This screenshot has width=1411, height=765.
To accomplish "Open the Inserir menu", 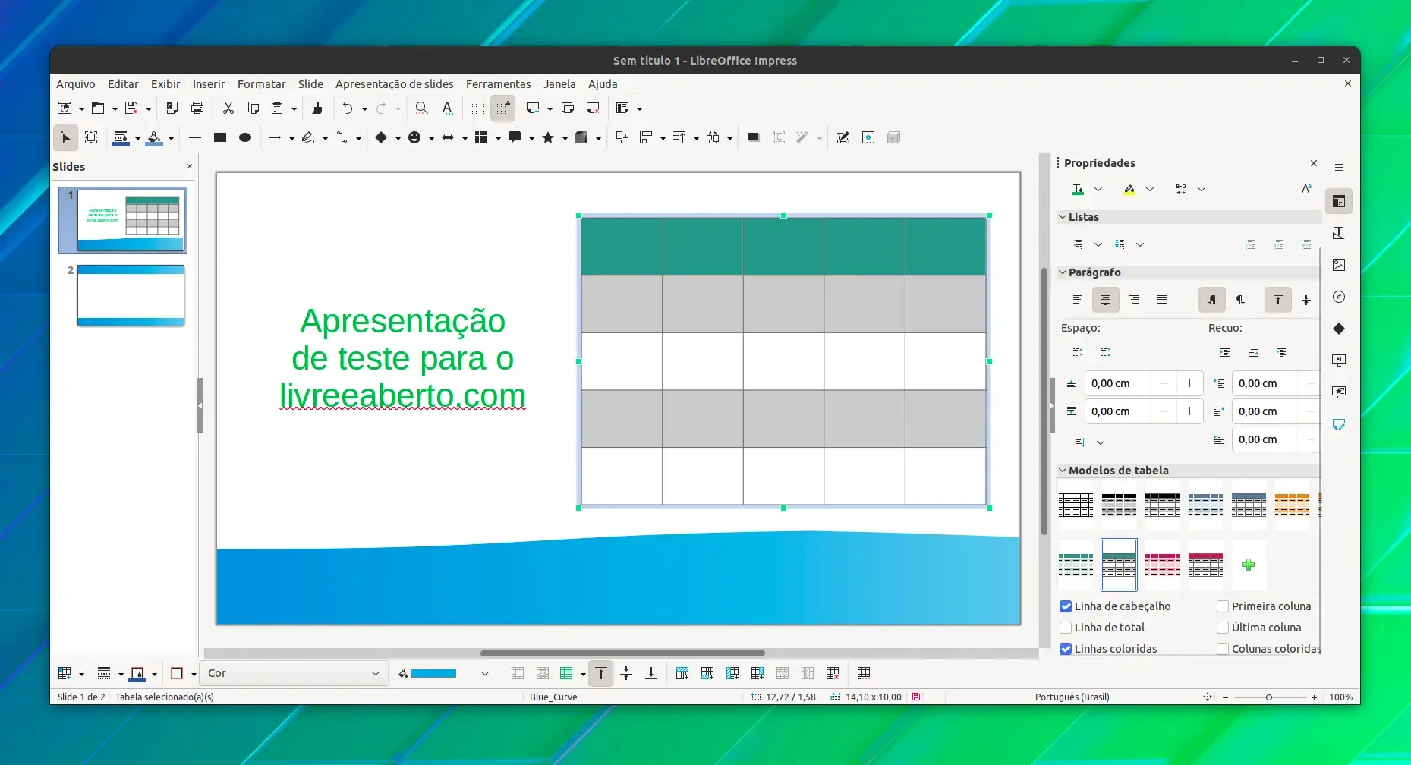I will pos(209,84).
